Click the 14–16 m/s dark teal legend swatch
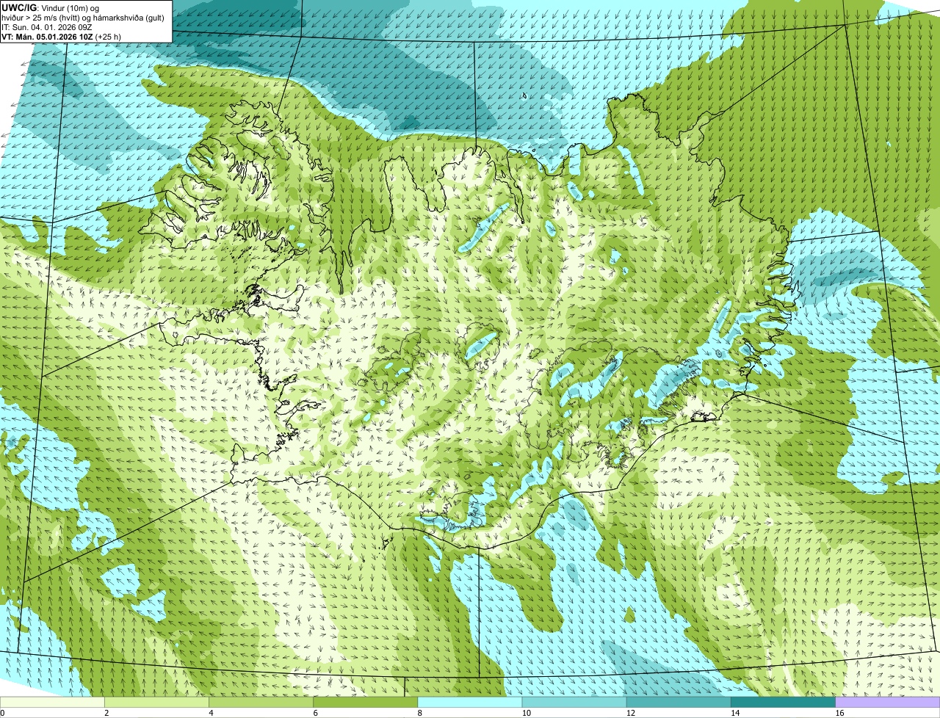 (x=783, y=703)
